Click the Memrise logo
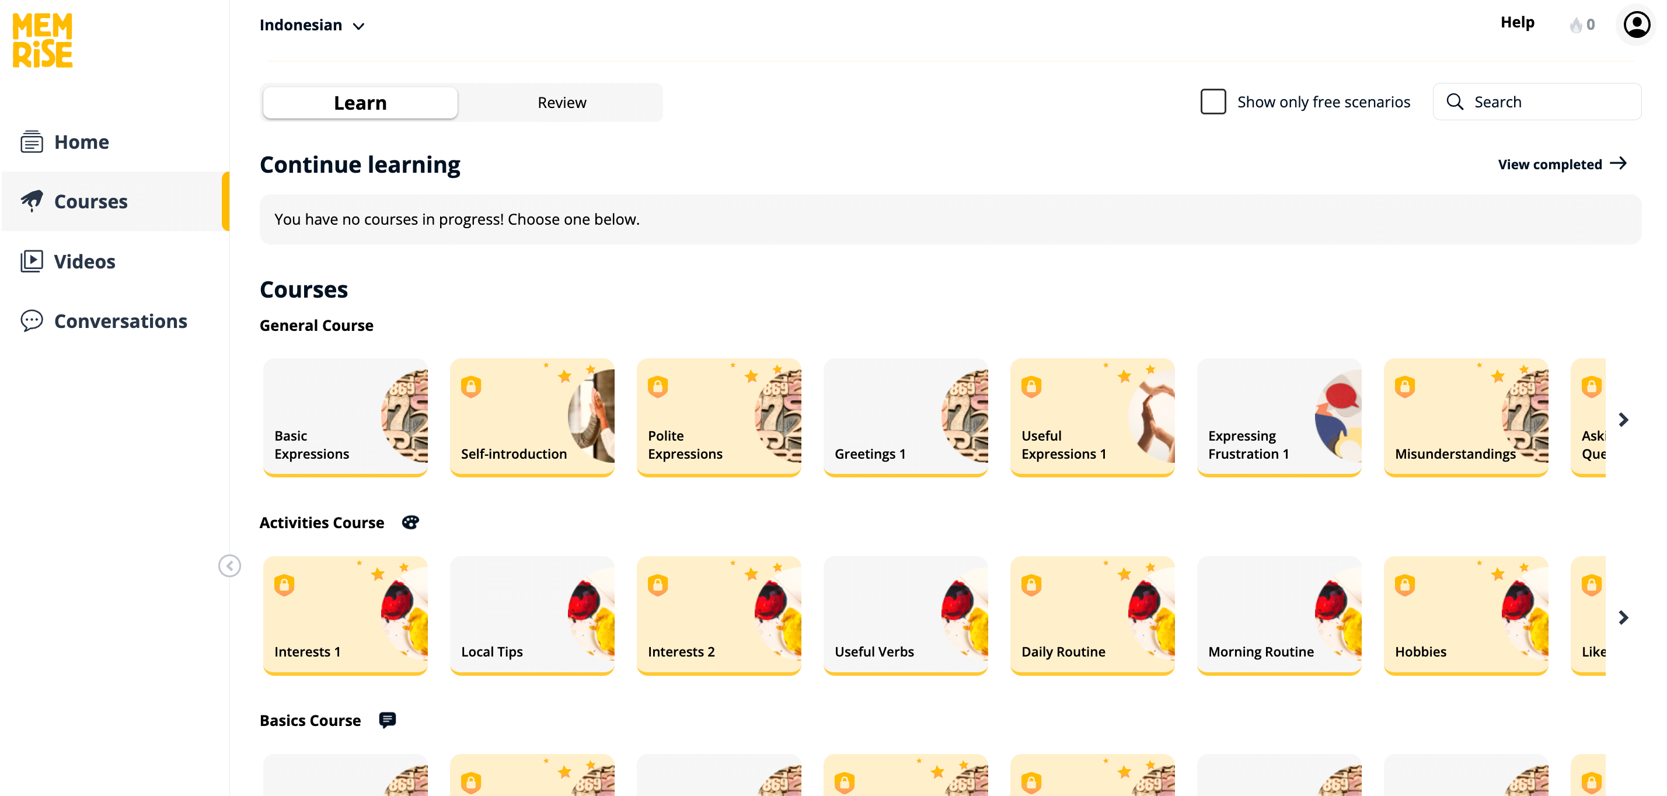The height and width of the screenshot is (796, 1667). 43,40
